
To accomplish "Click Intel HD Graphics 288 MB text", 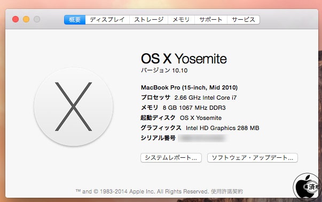I will (222, 128).
